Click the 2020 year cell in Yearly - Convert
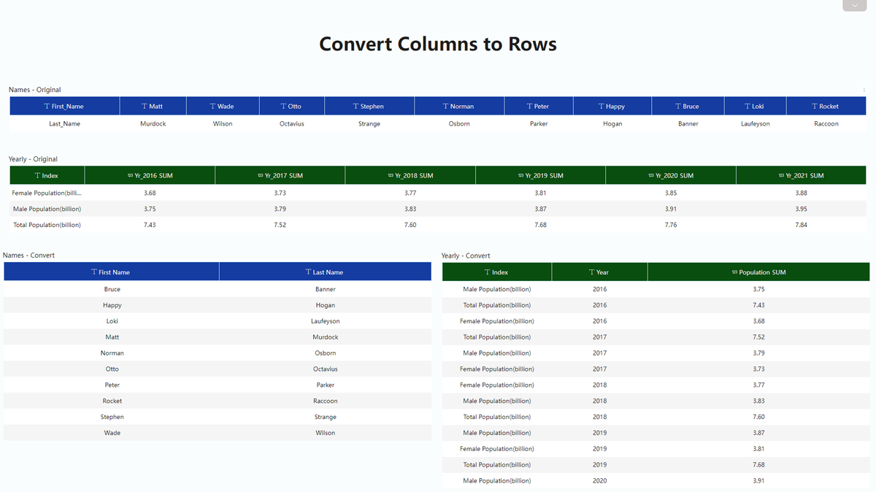The image size is (876, 492). click(599, 481)
